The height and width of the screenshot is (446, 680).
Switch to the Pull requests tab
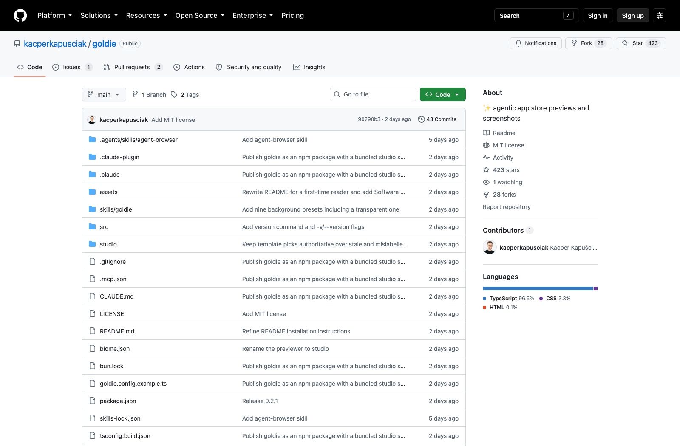[133, 67]
